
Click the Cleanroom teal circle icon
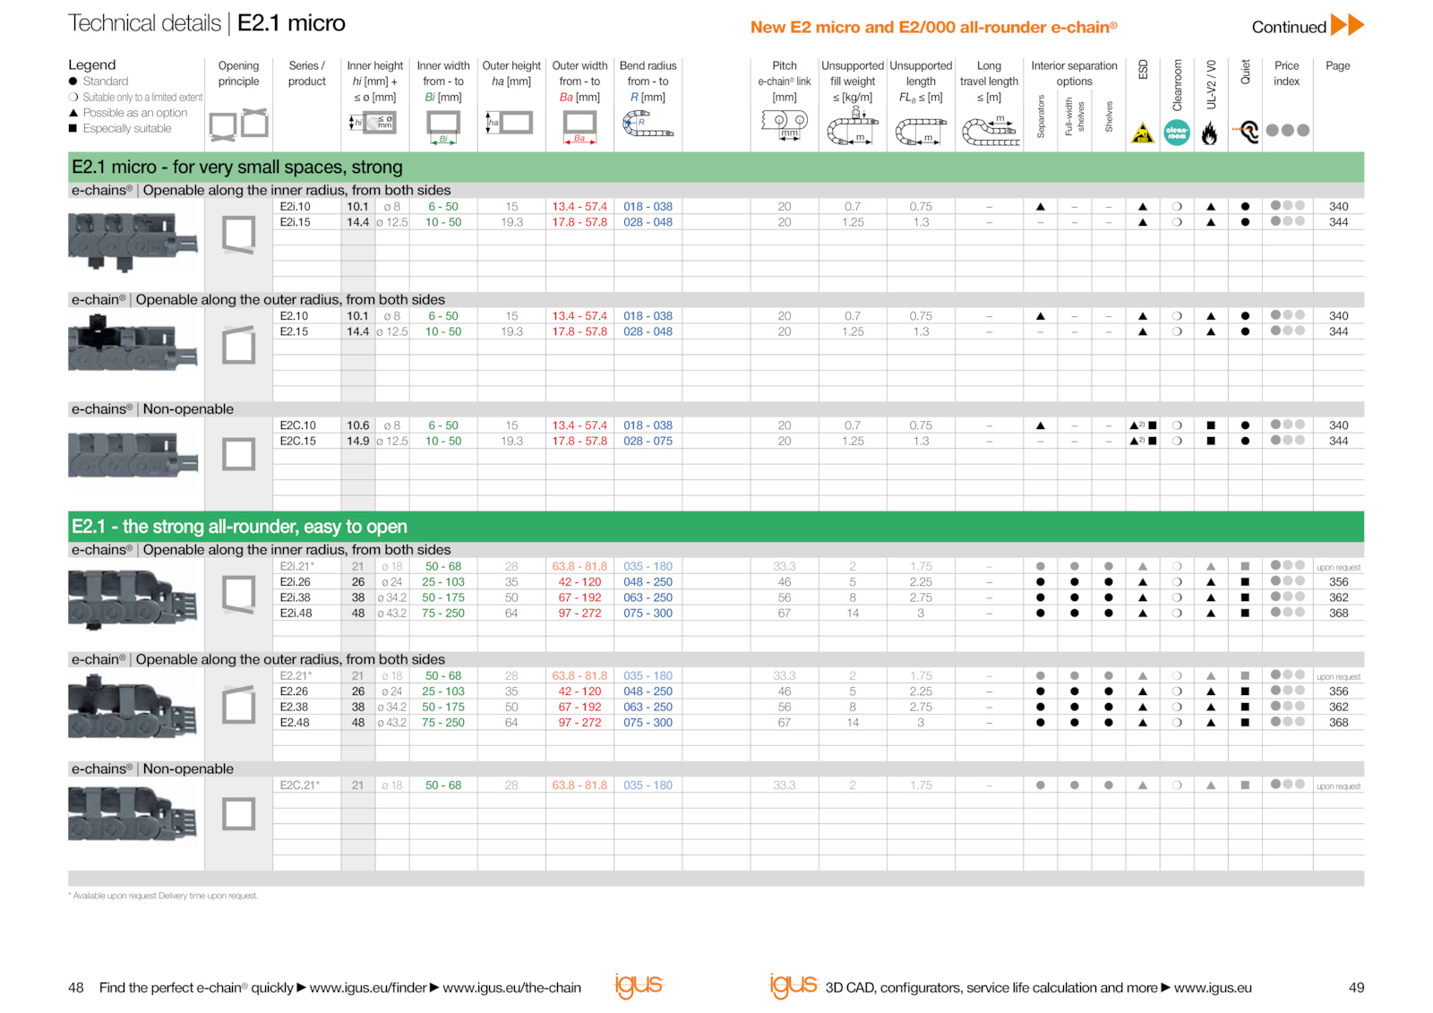click(x=1177, y=133)
